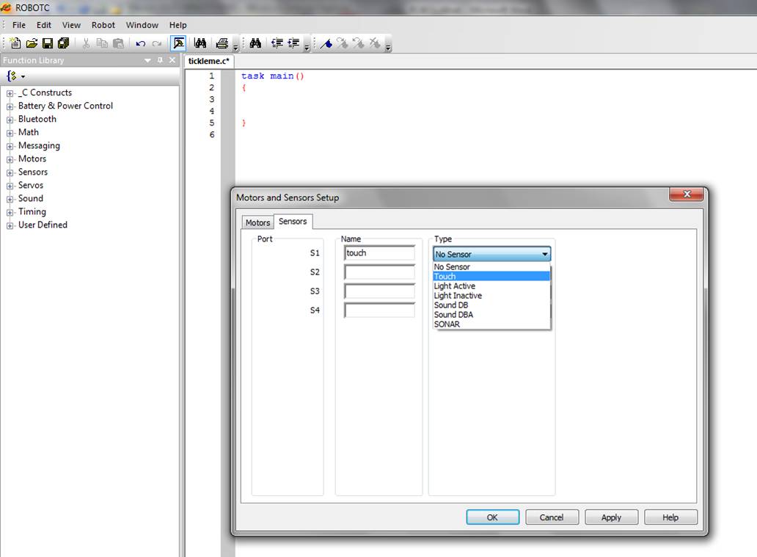Expand the Messaging tree node
This screenshot has width=757, height=557.
(10, 146)
